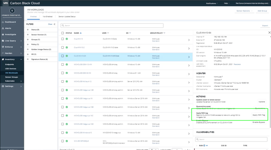Screen dimensions: 271x150
Task: Click green status icon for CLUS-Win10-64 row
Action: 67,56
